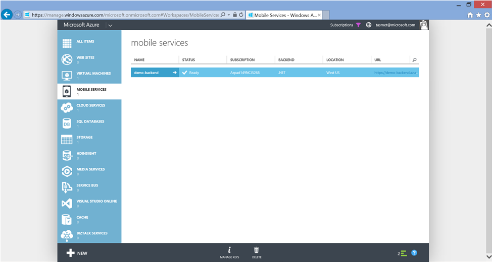Viewport: 492px width, 262px height.
Task: Open Virtual Machines monitor icon
Action: (x=67, y=76)
